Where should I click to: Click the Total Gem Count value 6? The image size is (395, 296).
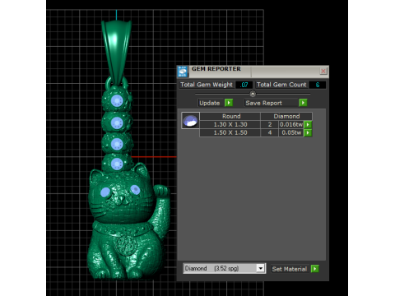318,85
